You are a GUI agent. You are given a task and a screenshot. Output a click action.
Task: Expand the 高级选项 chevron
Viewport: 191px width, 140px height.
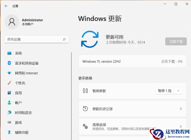pos(181,126)
